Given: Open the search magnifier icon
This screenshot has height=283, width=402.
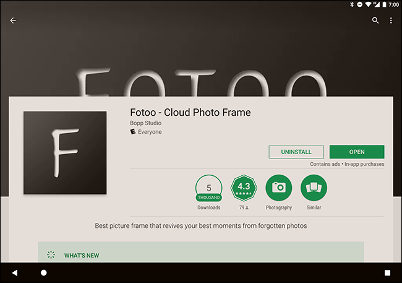Looking at the screenshot, I should click(x=375, y=20).
